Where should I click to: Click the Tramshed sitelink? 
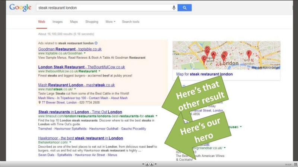(x=45, y=129)
